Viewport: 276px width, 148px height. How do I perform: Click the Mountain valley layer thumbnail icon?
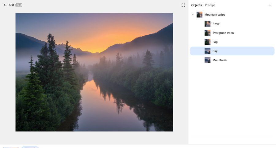tap(199, 15)
